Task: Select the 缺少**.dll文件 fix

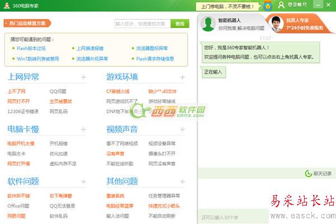Action: [162, 91]
